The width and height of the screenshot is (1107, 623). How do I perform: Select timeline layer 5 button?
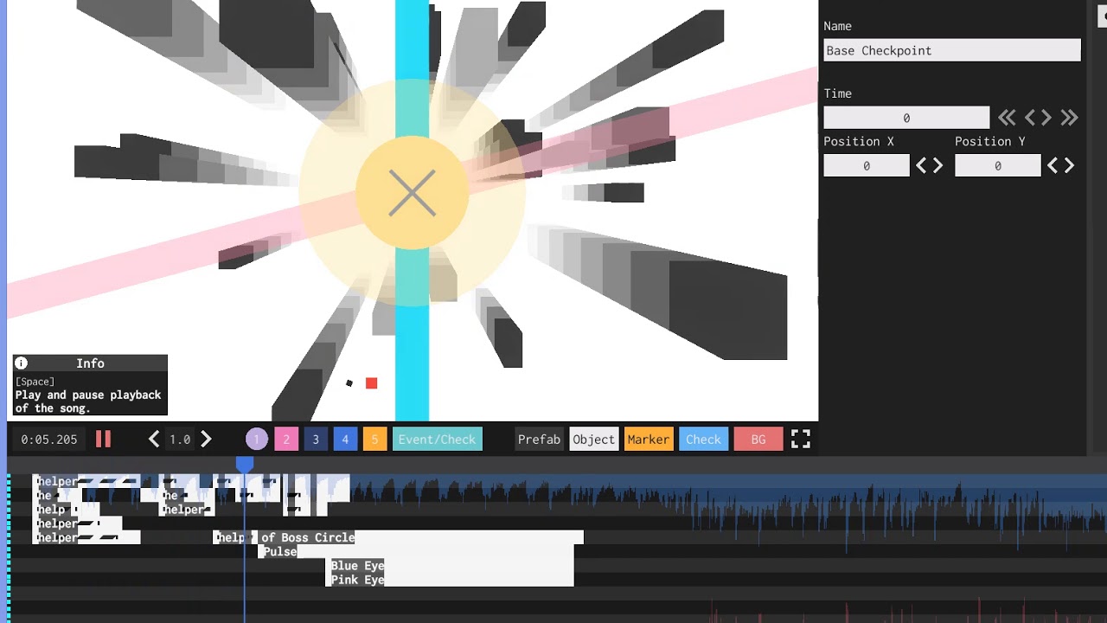tap(374, 440)
